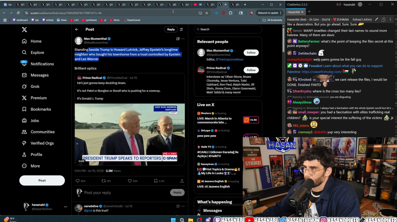This screenshot has width=397, height=222.
Task: Open more options on Max Blumenthal's post
Action: point(183,39)
